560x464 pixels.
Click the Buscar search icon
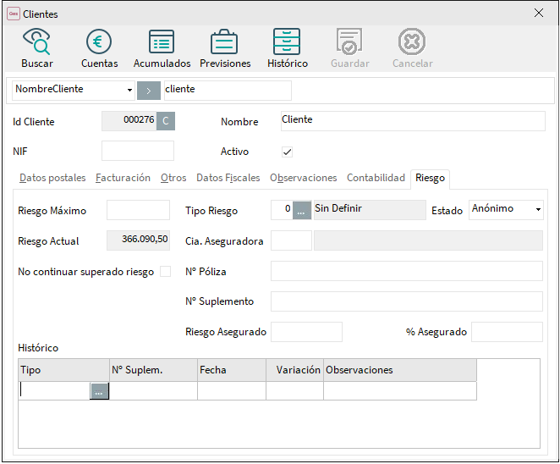click(x=36, y=42)
